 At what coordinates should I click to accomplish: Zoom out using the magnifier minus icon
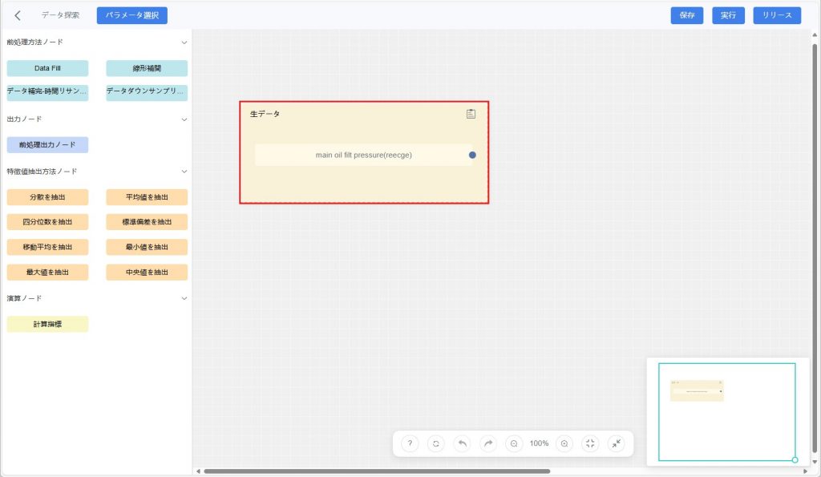[514, 443]
